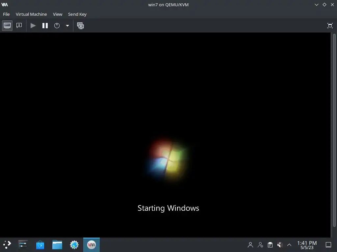Viewport: 337px width, 252px height.
Task: Click the user switch tray icon
Action: 260,245
